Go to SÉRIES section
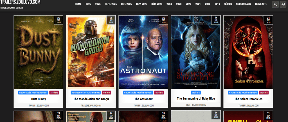 tap(228, 4)
